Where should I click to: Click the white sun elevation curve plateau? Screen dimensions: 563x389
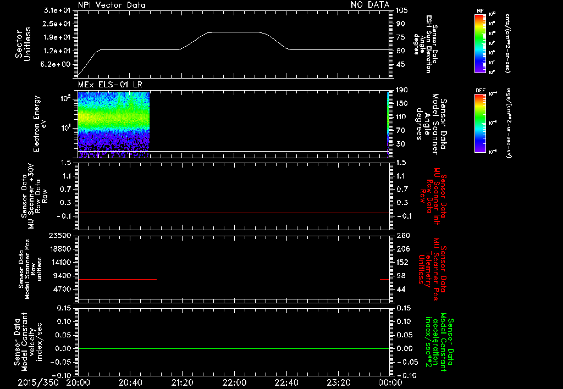tap(234, 32)
